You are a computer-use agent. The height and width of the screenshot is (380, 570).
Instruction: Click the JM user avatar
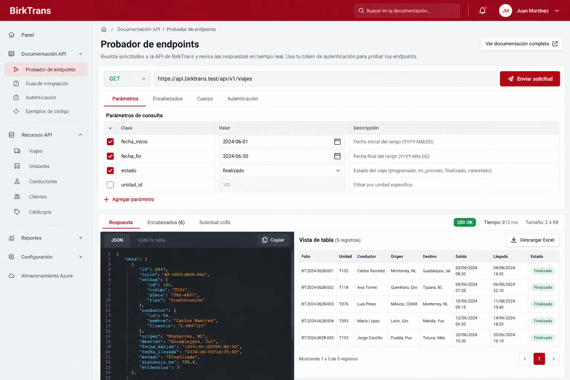pyautogui.click(x=505, y=11)
